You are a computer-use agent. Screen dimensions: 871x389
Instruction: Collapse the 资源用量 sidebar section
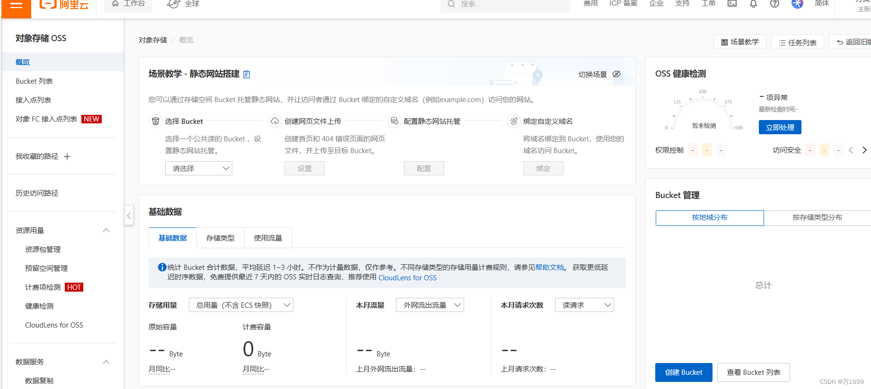pos(106,230)
